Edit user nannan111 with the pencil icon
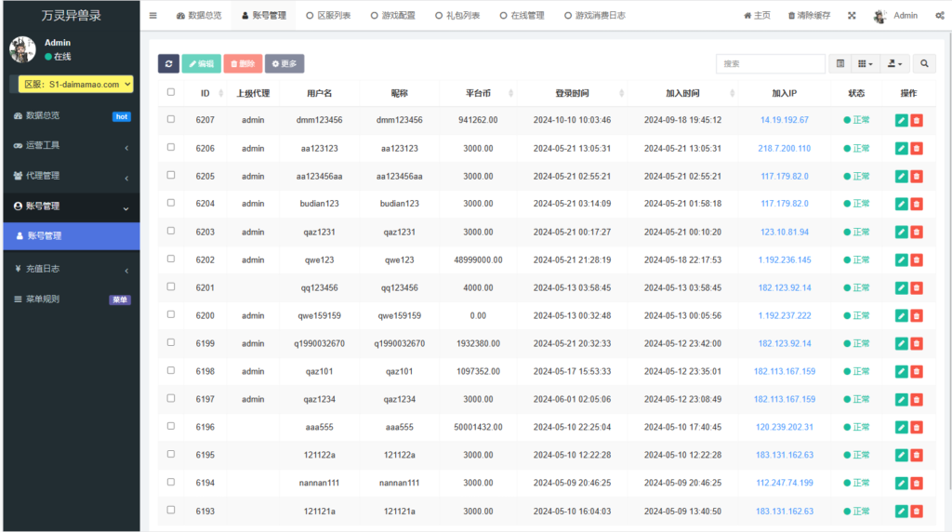Screen dimensions: 952x532 [902, 483]
